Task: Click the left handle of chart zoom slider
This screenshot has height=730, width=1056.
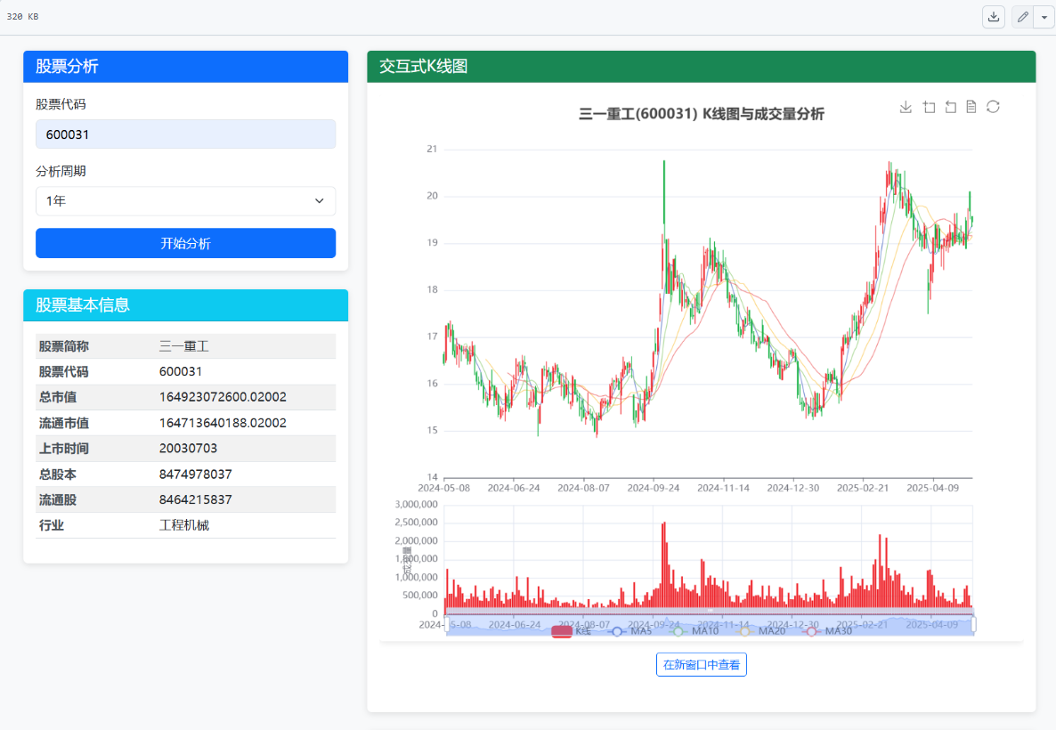Action: point(446,625)
